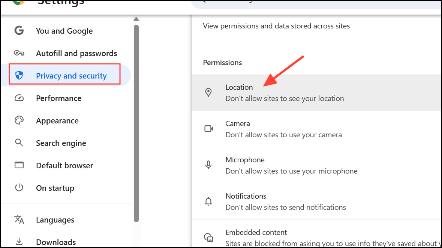Click the Camera permission icon

coord(209,129)
